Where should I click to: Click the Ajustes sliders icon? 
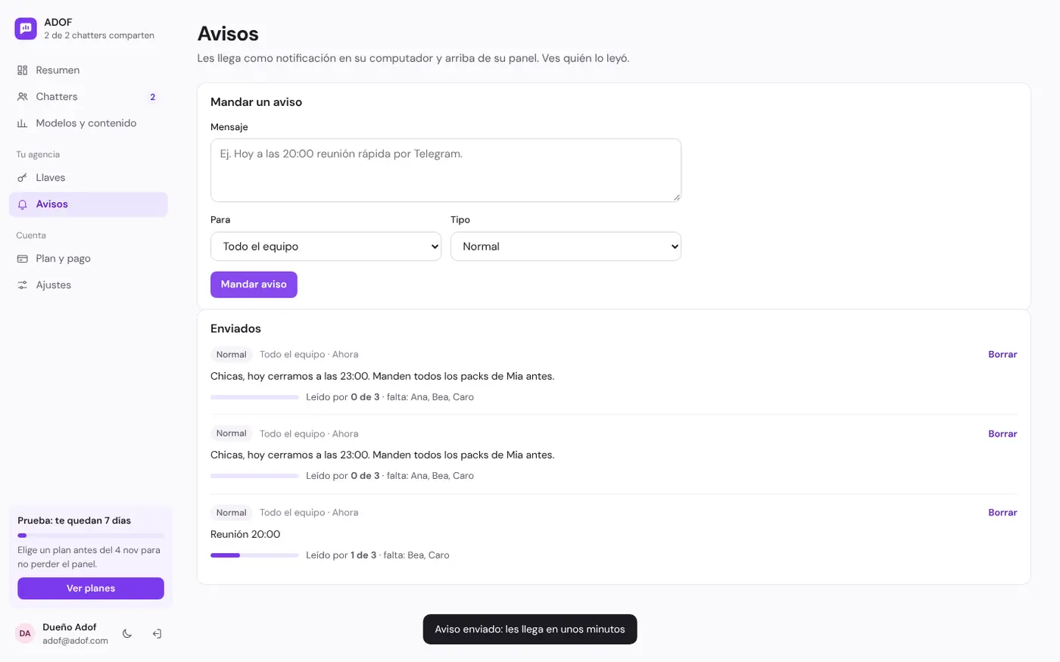22,285
